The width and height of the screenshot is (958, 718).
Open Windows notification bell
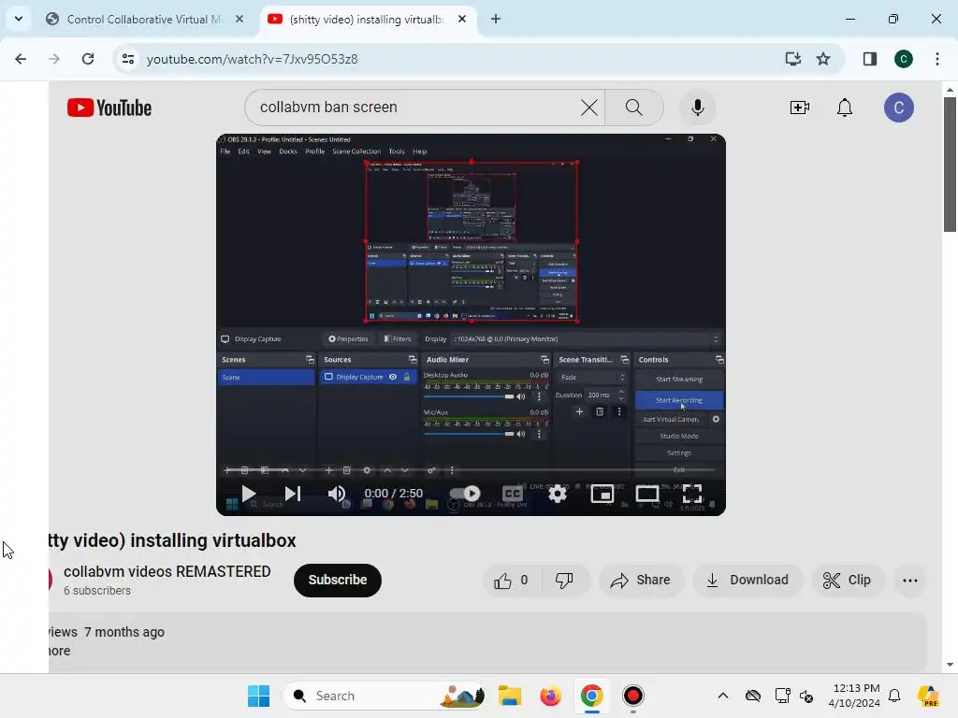click(x=894, y=696)
